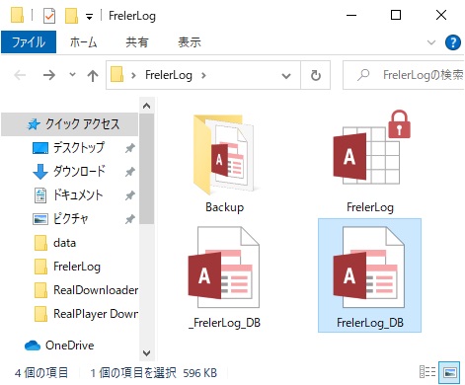Switch to the 表示 ribbon tab
The image size is (465, 385).
(x=190, y=42)
